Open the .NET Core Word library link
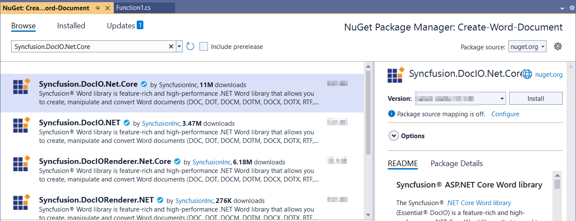This screenshot has height=221, width=576. (479, 203)
